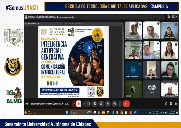
Task: Open Copilot from the taskbar
Action: pyautogui.click(x=99, y=113)
